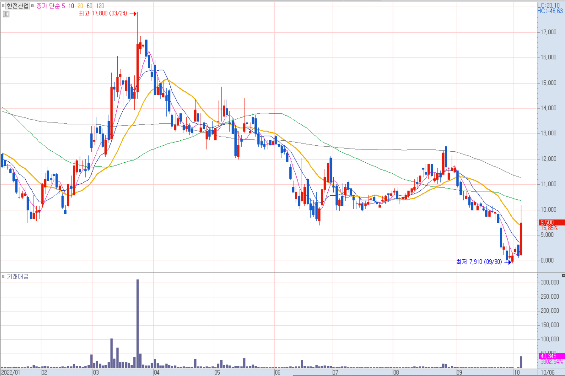
Task: Click the LC:20,10 indicator text
Action: tap(548, 5)
